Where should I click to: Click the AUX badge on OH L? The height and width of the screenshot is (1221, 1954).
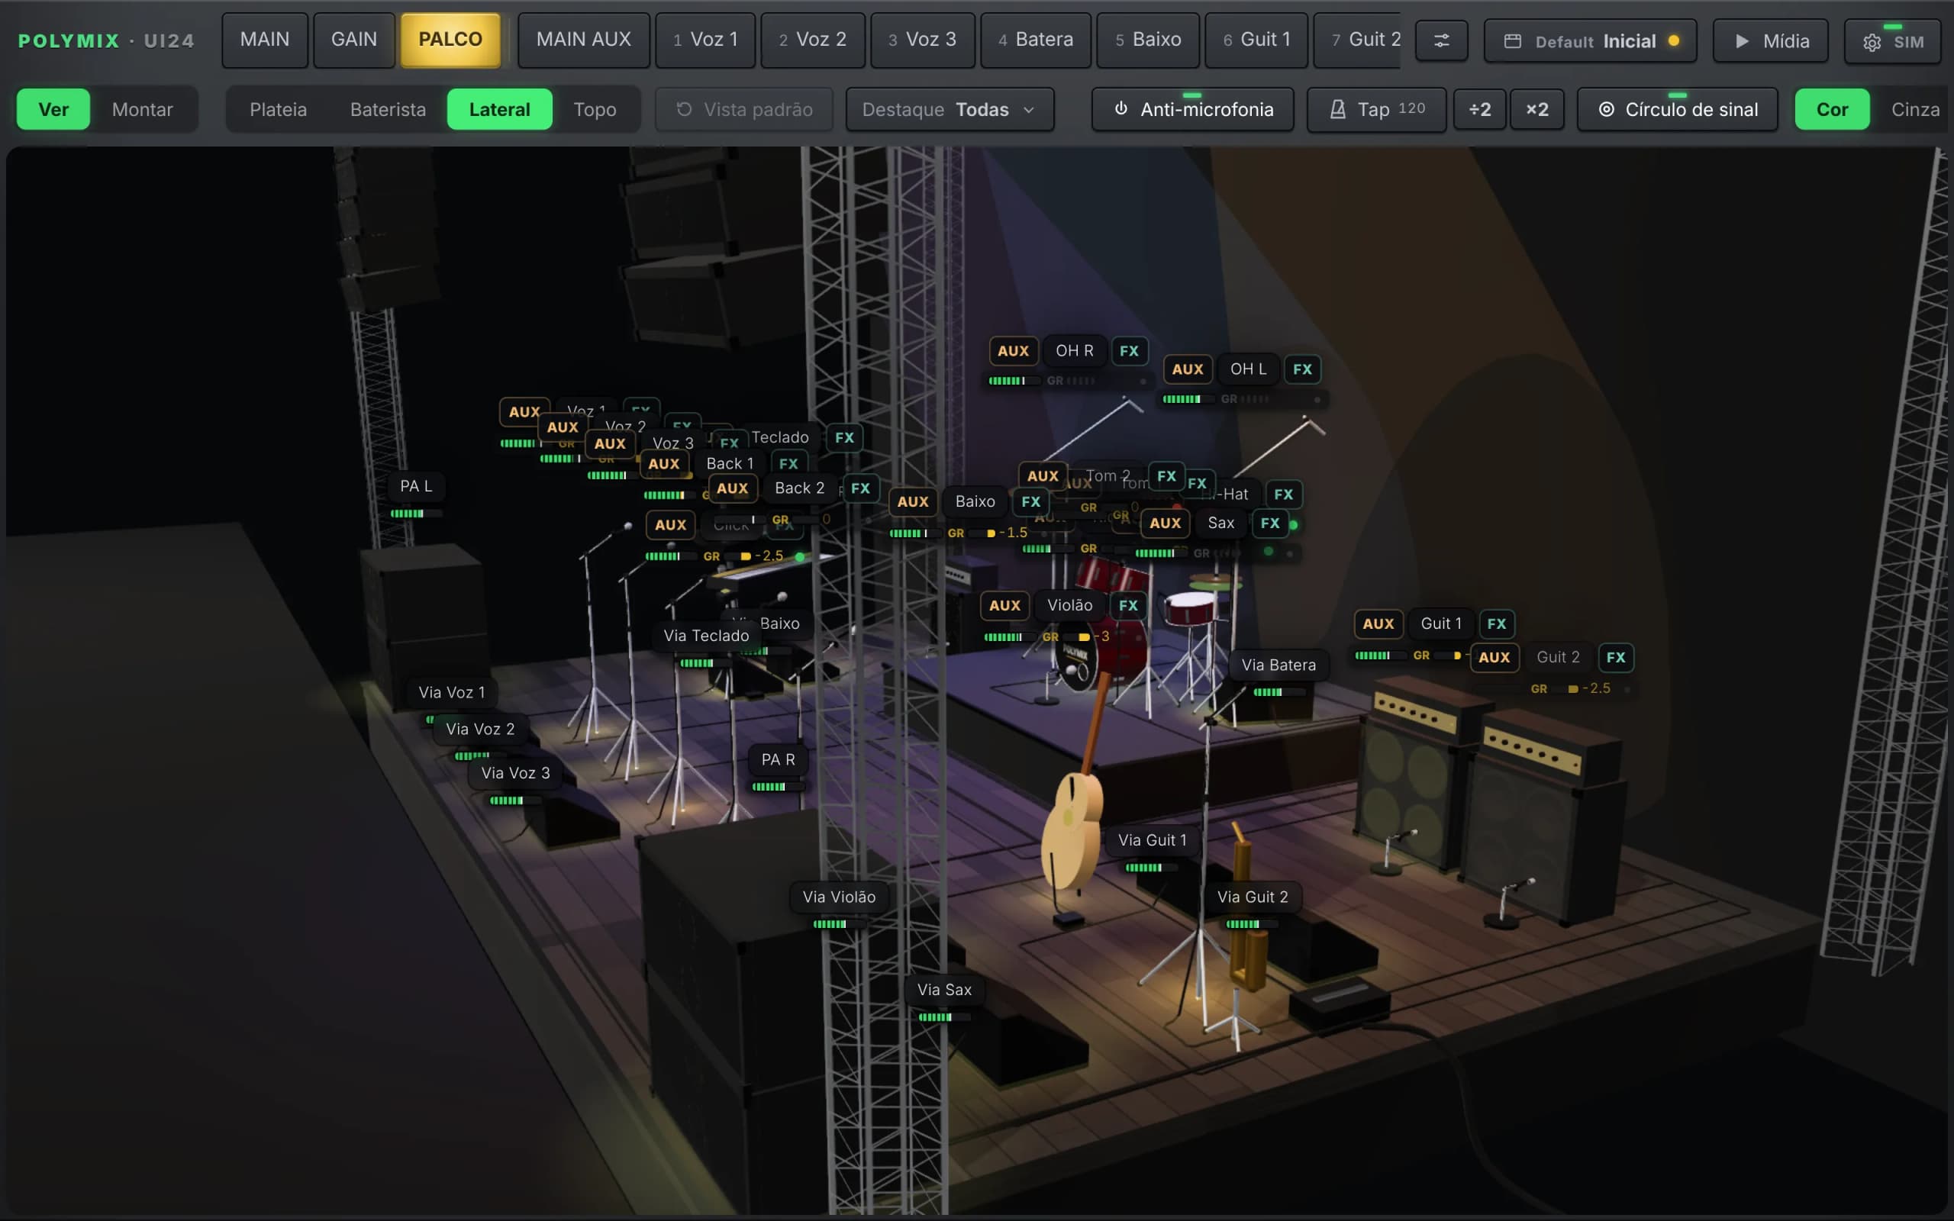tap(1187, 369)
